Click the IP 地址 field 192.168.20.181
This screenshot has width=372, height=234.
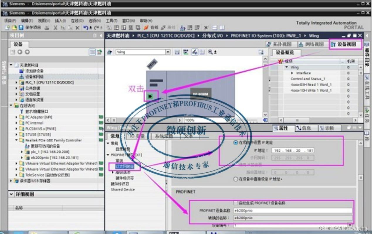[293, 150]
